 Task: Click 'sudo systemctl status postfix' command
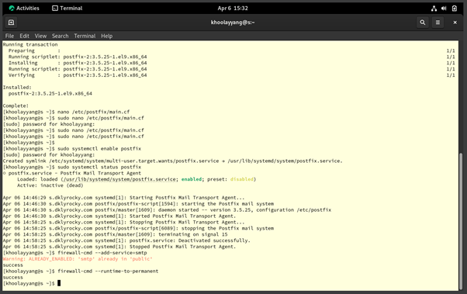tap(99, 167)
